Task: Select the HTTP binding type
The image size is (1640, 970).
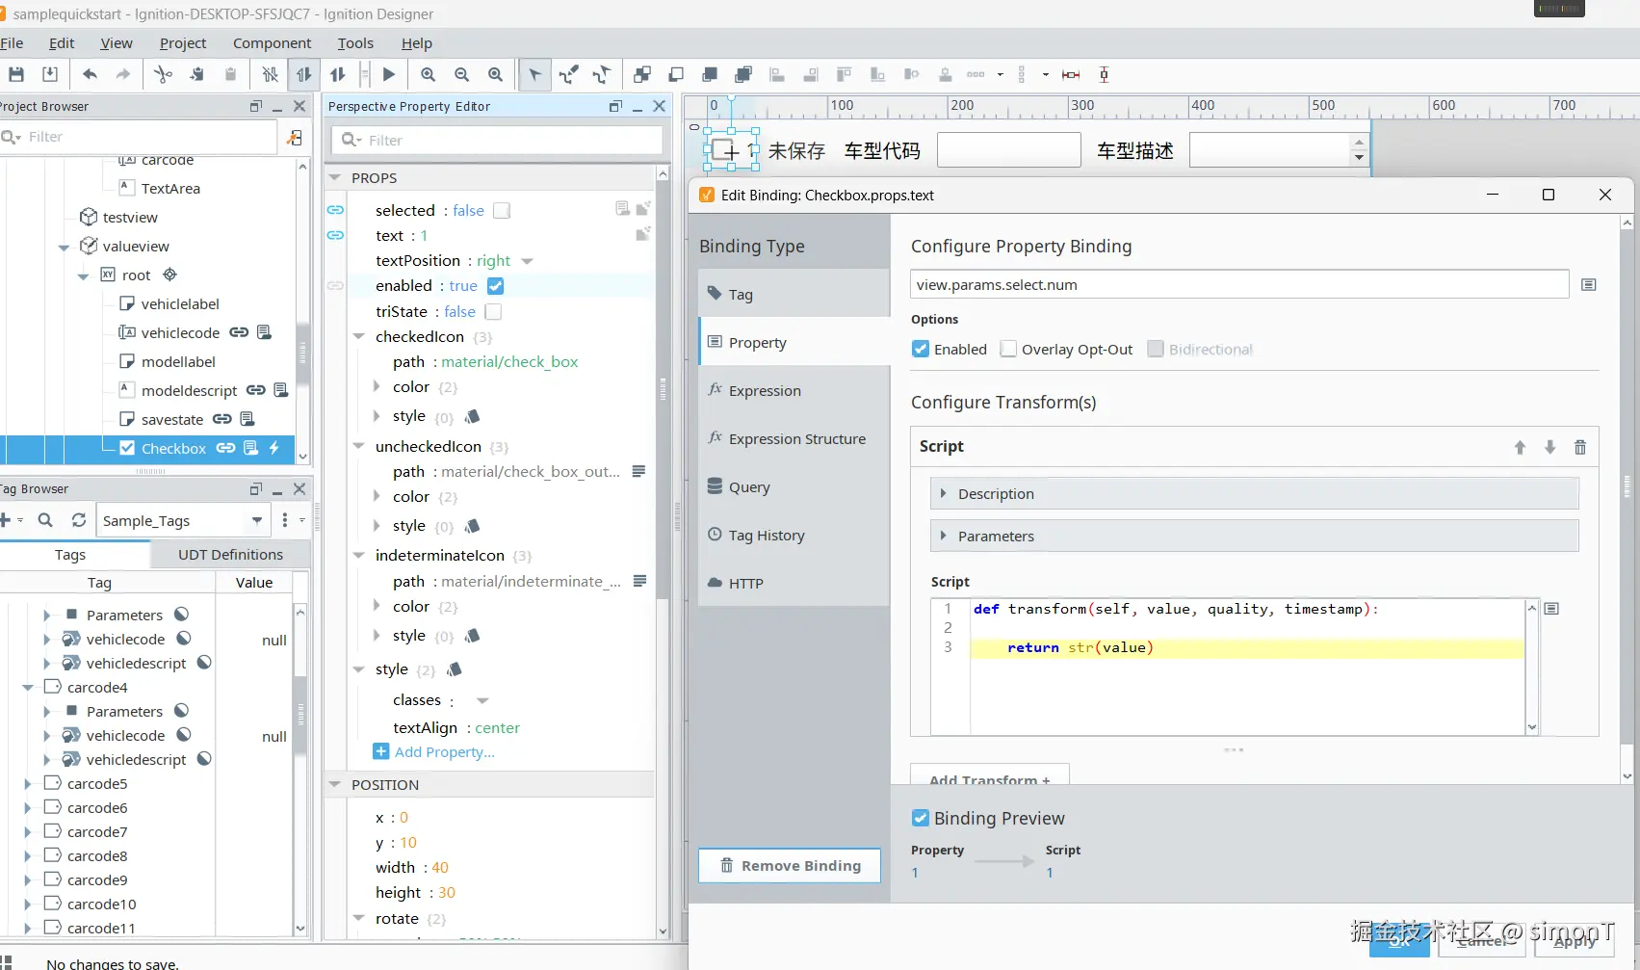Action: pos(794,583)
